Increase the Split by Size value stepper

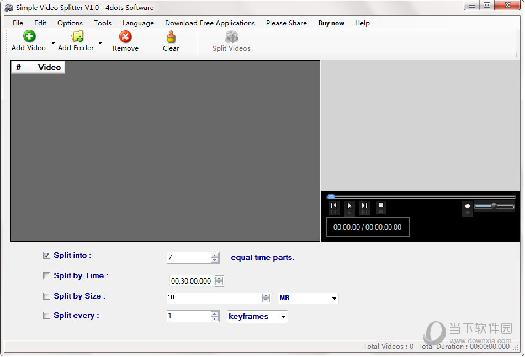266,296
